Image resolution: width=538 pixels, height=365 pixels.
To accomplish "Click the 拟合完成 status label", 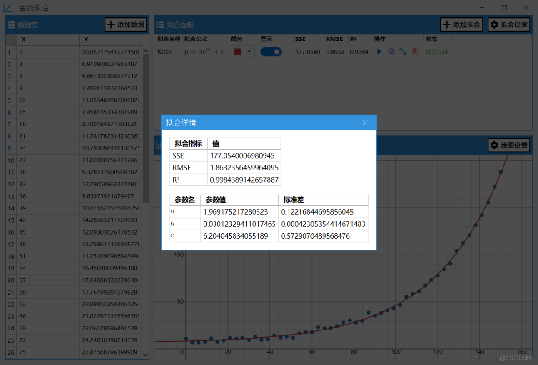I will pyautogui.click(x=437, y=51).
